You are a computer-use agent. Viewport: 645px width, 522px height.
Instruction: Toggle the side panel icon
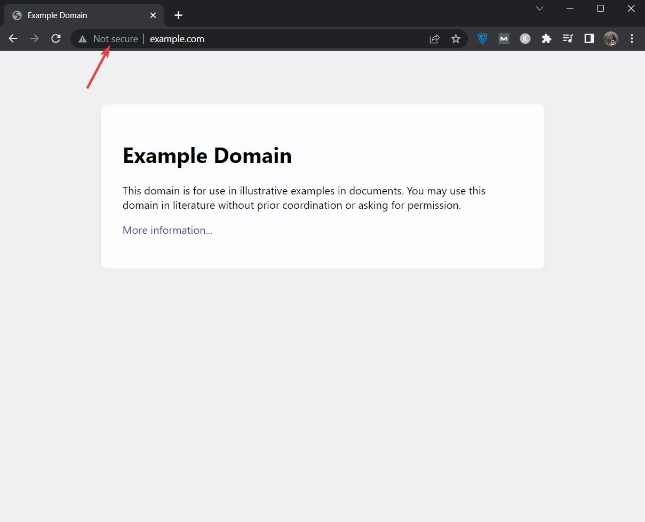(588, 38)
